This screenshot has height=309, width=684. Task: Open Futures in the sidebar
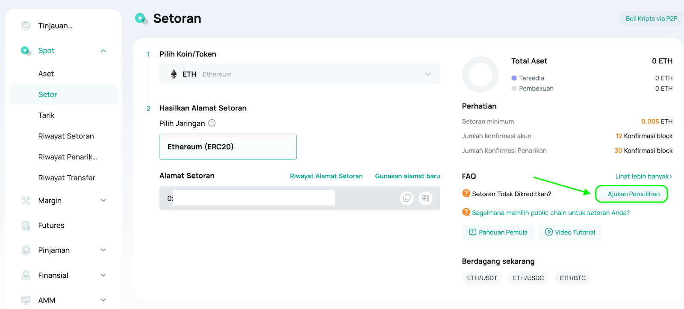coord(51,226)
